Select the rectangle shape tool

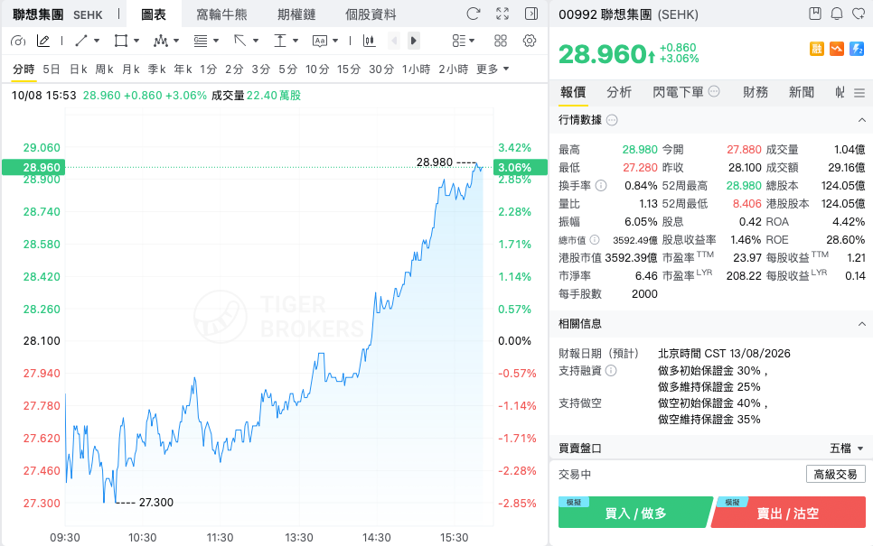tap(121, 41)
